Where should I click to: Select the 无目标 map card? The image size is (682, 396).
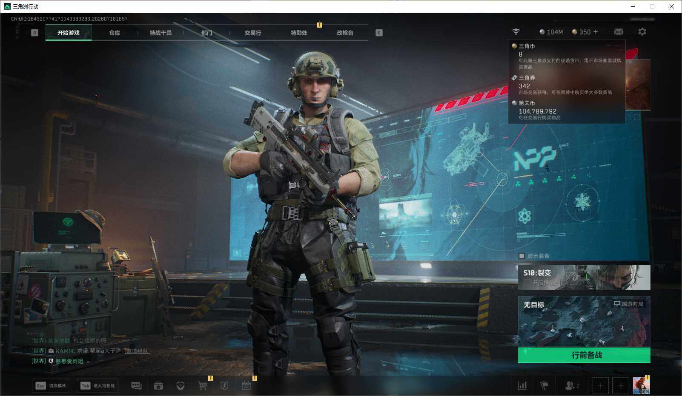[x=584, y=322]
